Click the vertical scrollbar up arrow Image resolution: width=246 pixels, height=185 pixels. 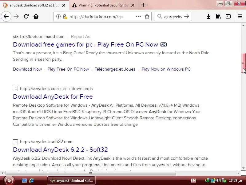243,25
